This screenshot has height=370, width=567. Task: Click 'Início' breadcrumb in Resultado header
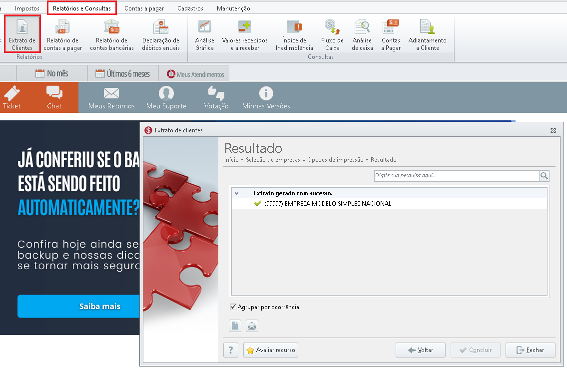click(x=231, y=160)
